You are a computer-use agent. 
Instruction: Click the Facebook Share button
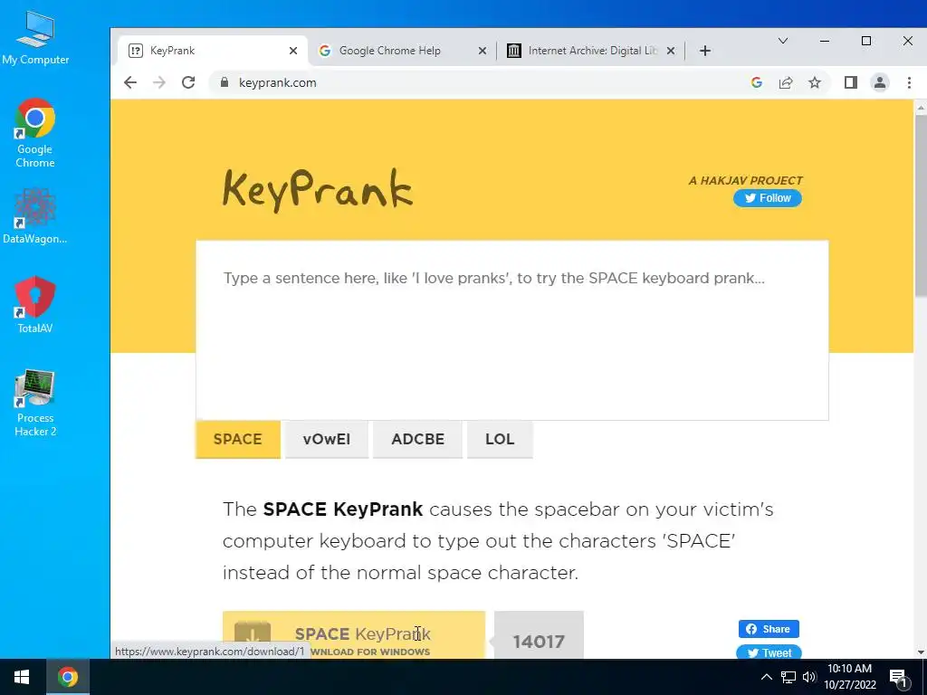click(769, 629)
